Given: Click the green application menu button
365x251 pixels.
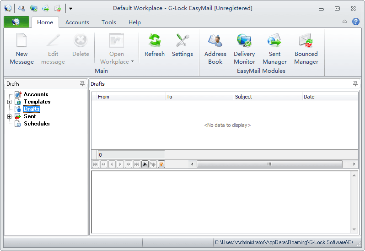Looking at the screenshot, I should coord(16,22).
